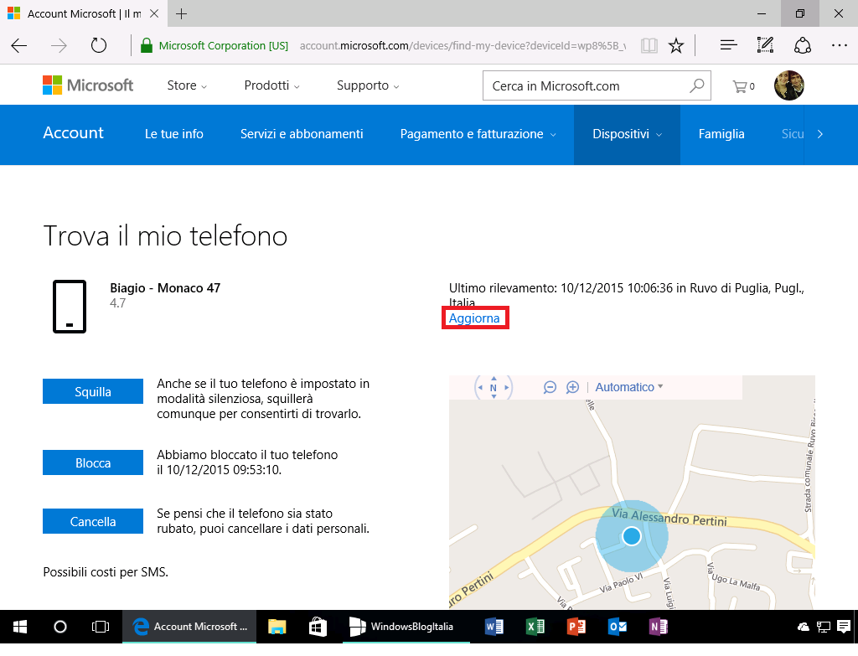Open Edge more actions ellipsis menu
Viewport: 858px width, 656px height.
point(840,45)
